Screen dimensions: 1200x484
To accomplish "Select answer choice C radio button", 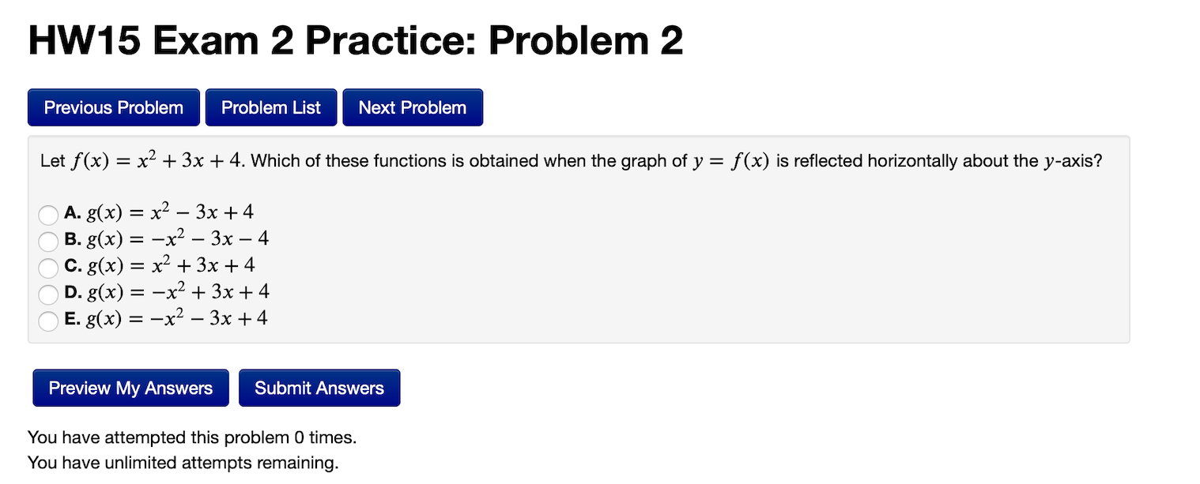I will 47,268.
